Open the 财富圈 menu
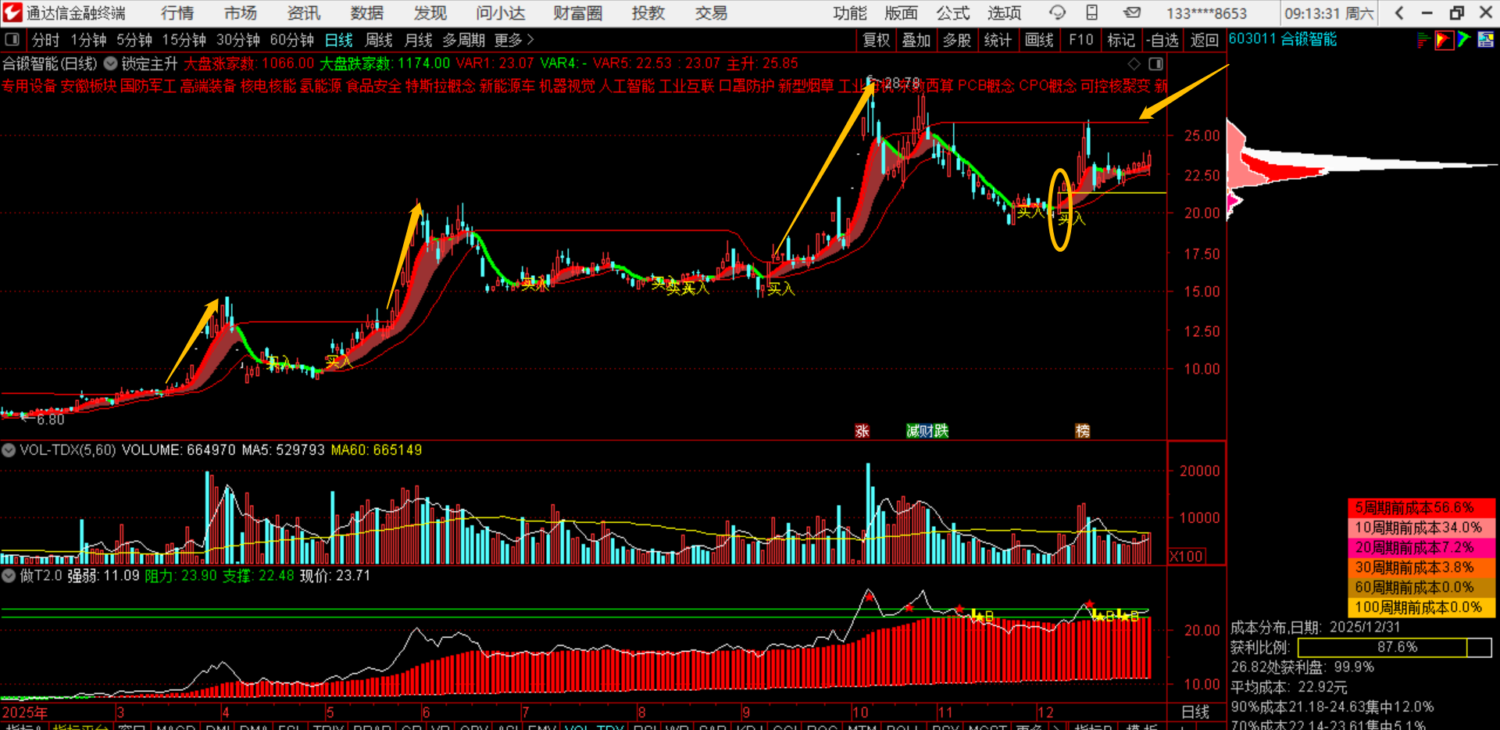This screenshot has width=1500, height=730. click(578, 13)
